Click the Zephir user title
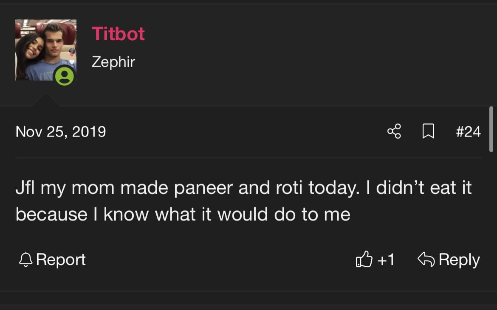This screenshot has height=310, width=497. click(x=113, y=62)
